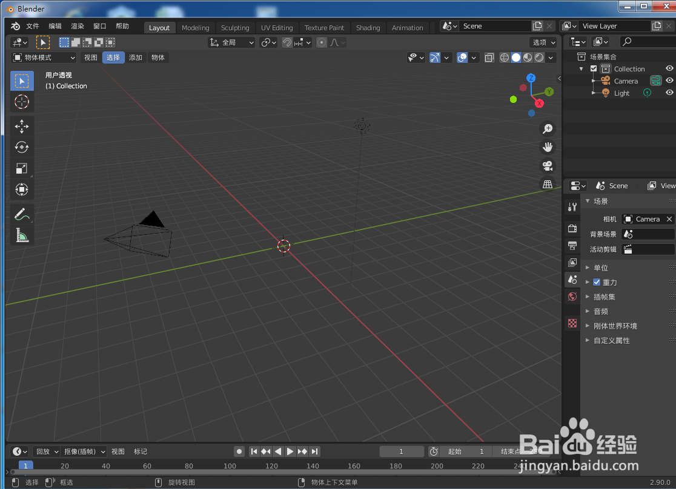Screen dimensions: 676x489
Task: Toggle Camera visibility eye in the outliner
Action: click(x=669, y=80)
